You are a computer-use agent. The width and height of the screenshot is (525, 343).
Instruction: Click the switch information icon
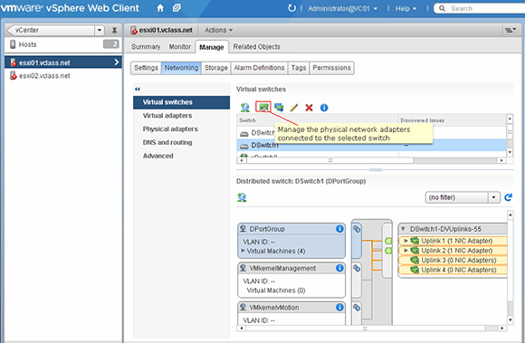click(x=324, y=108)
